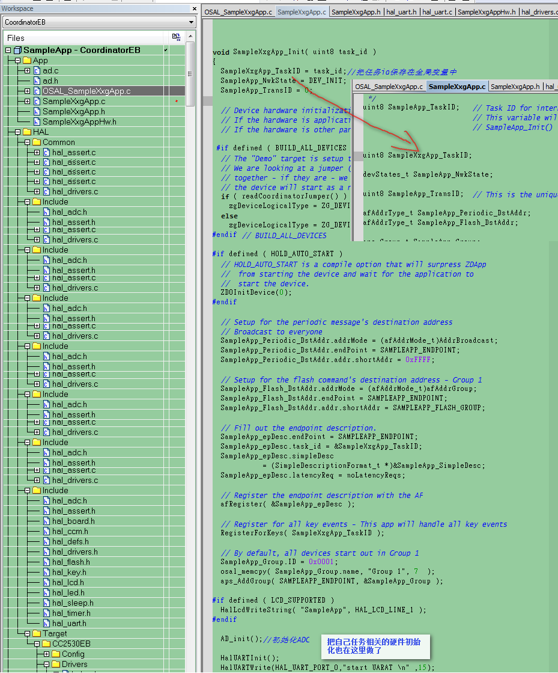Image resolution: width=558 pixels, height=673 pixels.
Task: Expand the Config folder node
Action: coord(46,654)
